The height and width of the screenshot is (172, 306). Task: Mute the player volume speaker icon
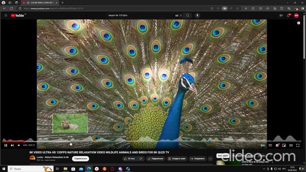tap(19, 145)
